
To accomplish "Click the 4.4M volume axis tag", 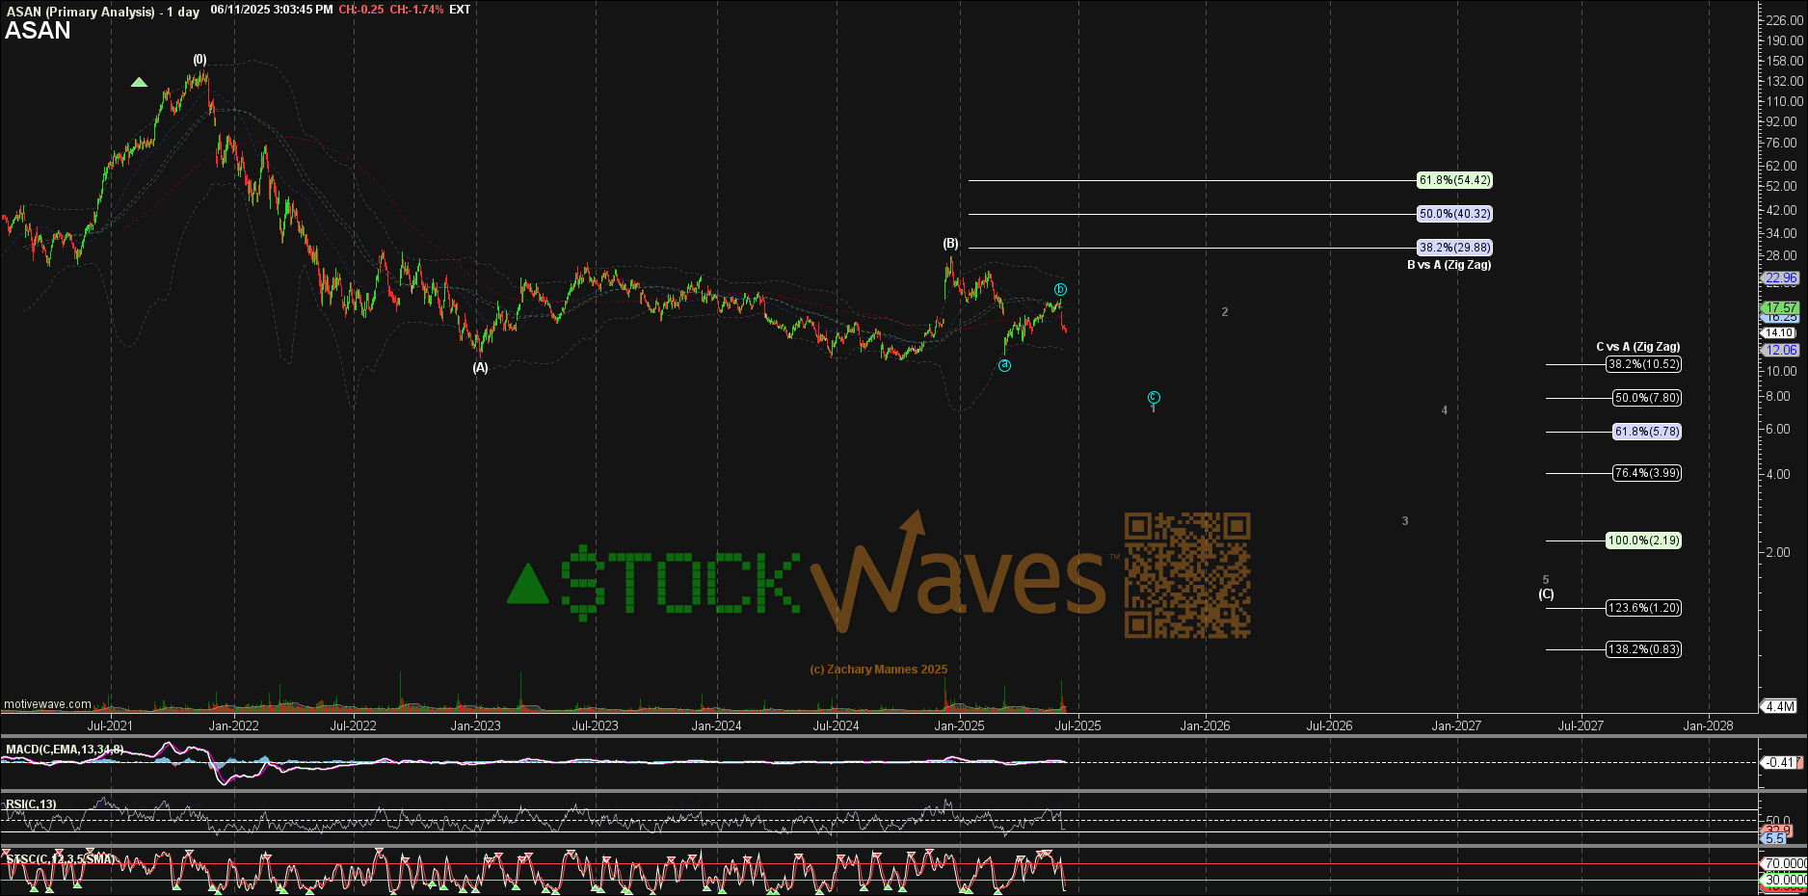I will click(1779, 706).
